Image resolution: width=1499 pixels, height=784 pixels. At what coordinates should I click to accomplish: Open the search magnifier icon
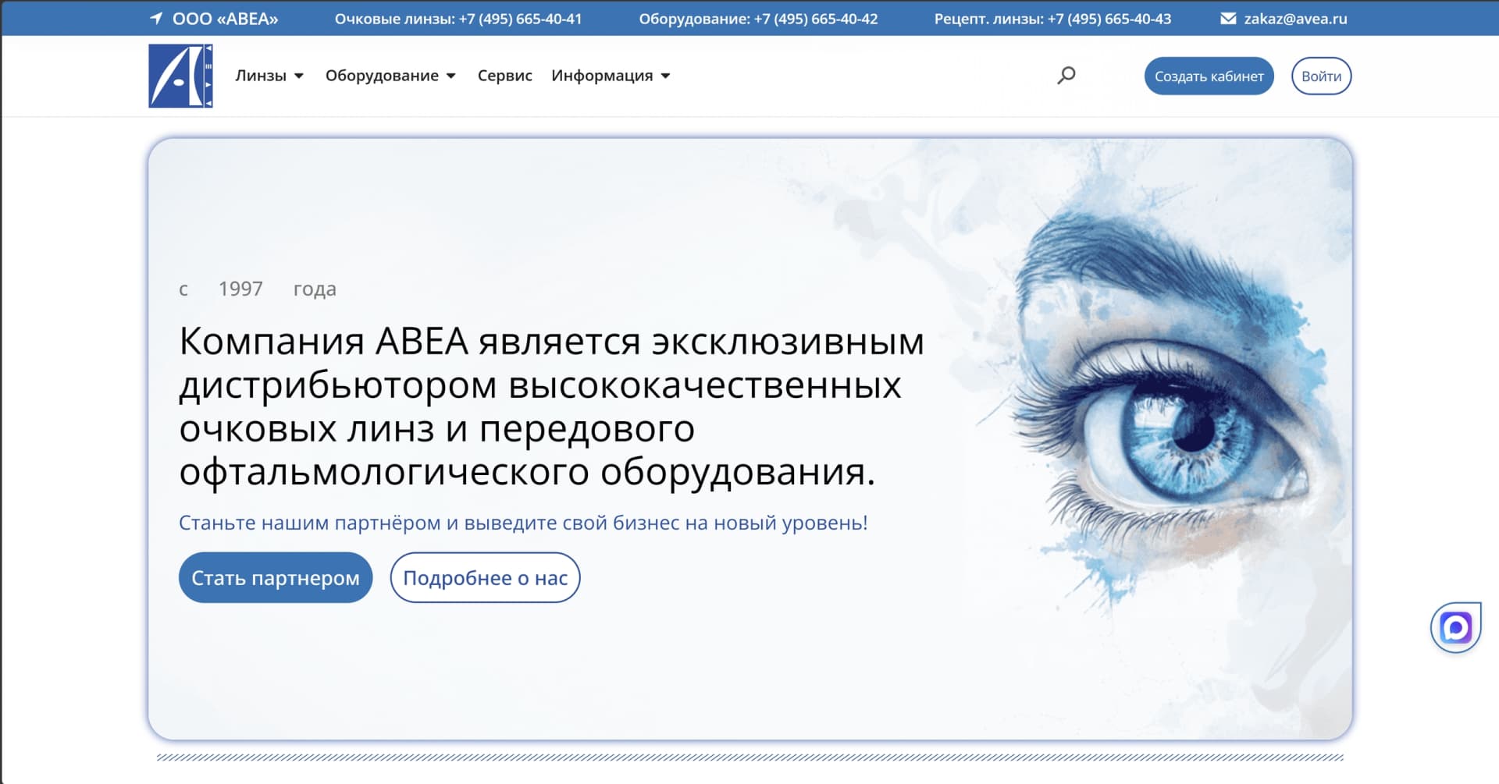[1066, 75]
